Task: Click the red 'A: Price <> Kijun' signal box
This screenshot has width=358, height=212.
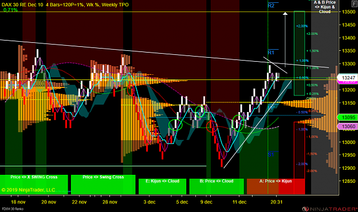Action: (x=276, y=186)
